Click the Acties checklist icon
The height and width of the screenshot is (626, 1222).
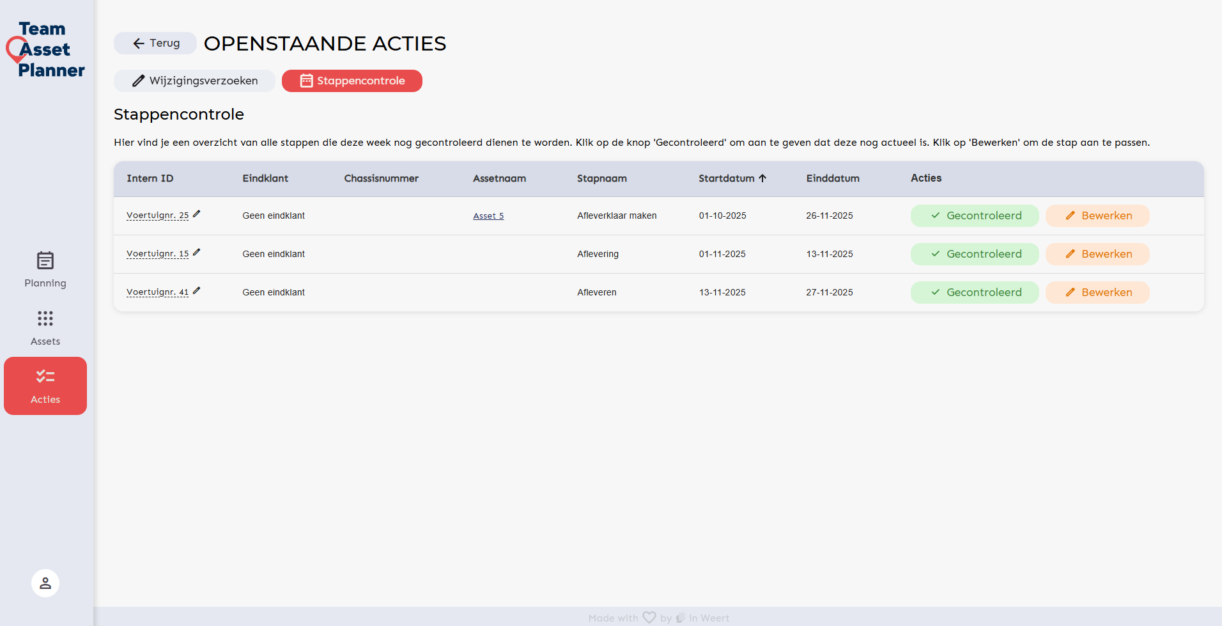coord(45,377)
